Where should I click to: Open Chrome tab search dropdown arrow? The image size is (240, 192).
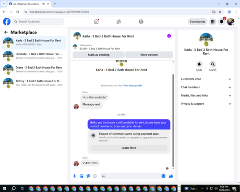click(x=4, y=4)
